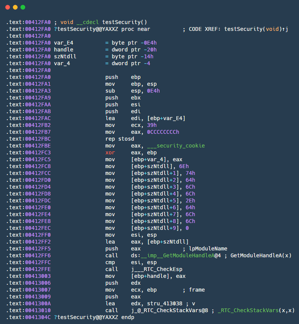Follow the __imp__GetModuleHandleA import symbol
Screen dimensions: 299x324
(x=177, y=255)
